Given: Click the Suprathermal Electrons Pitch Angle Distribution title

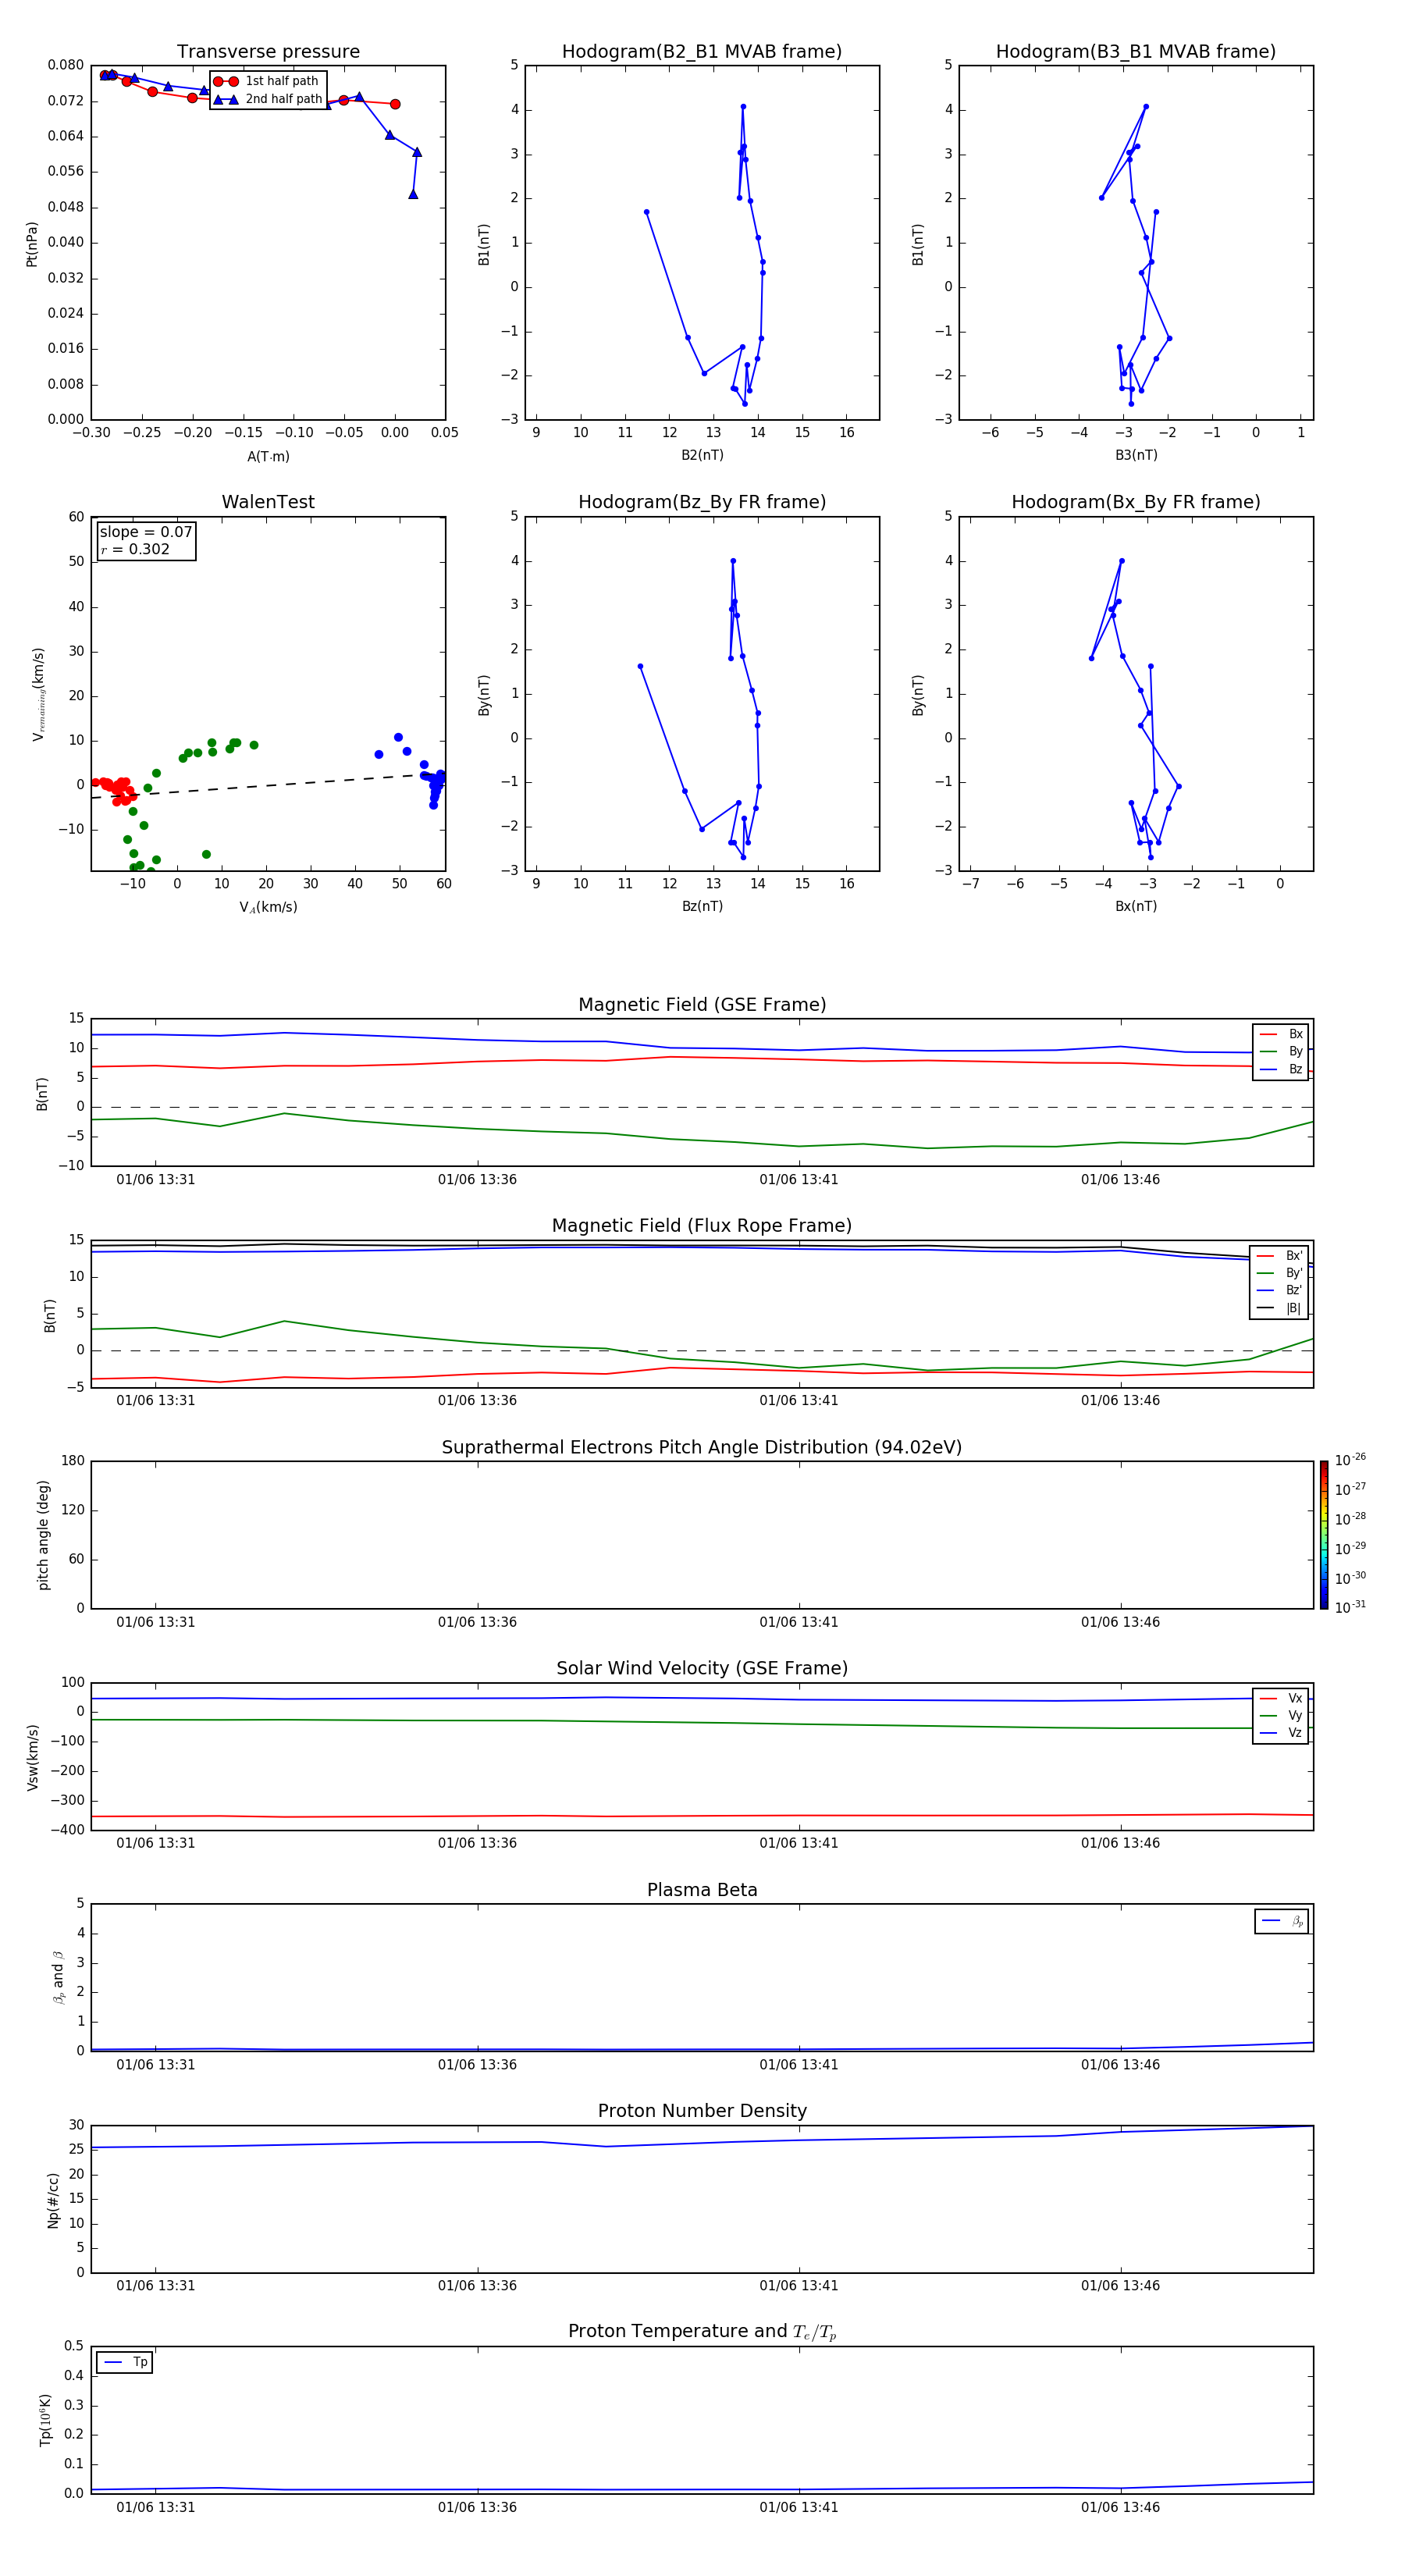Looking at the screenshot, I should tap(702, 1448).
